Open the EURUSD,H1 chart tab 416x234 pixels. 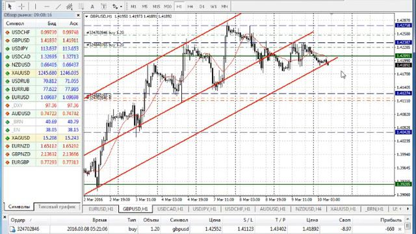[x=101, y=209]
